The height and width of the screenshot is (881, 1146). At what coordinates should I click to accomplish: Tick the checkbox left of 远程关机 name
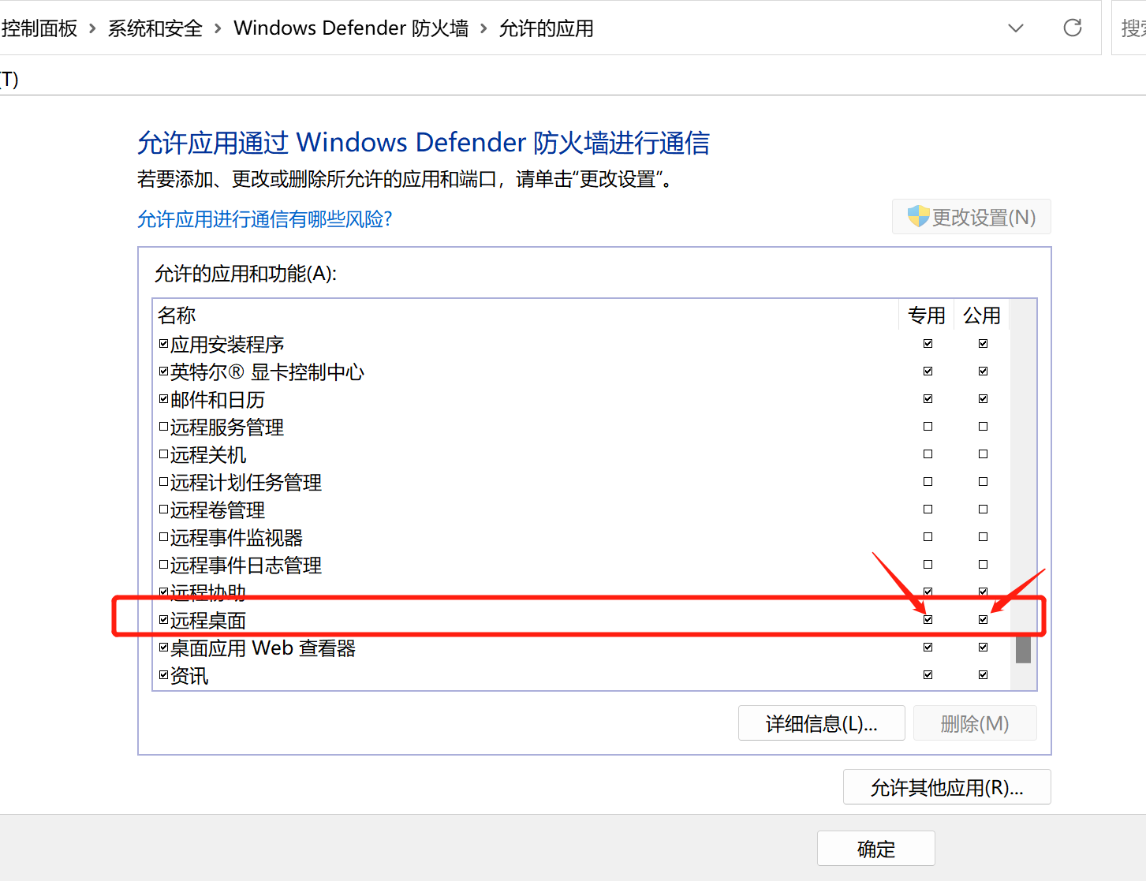click(x=163, y=454)
